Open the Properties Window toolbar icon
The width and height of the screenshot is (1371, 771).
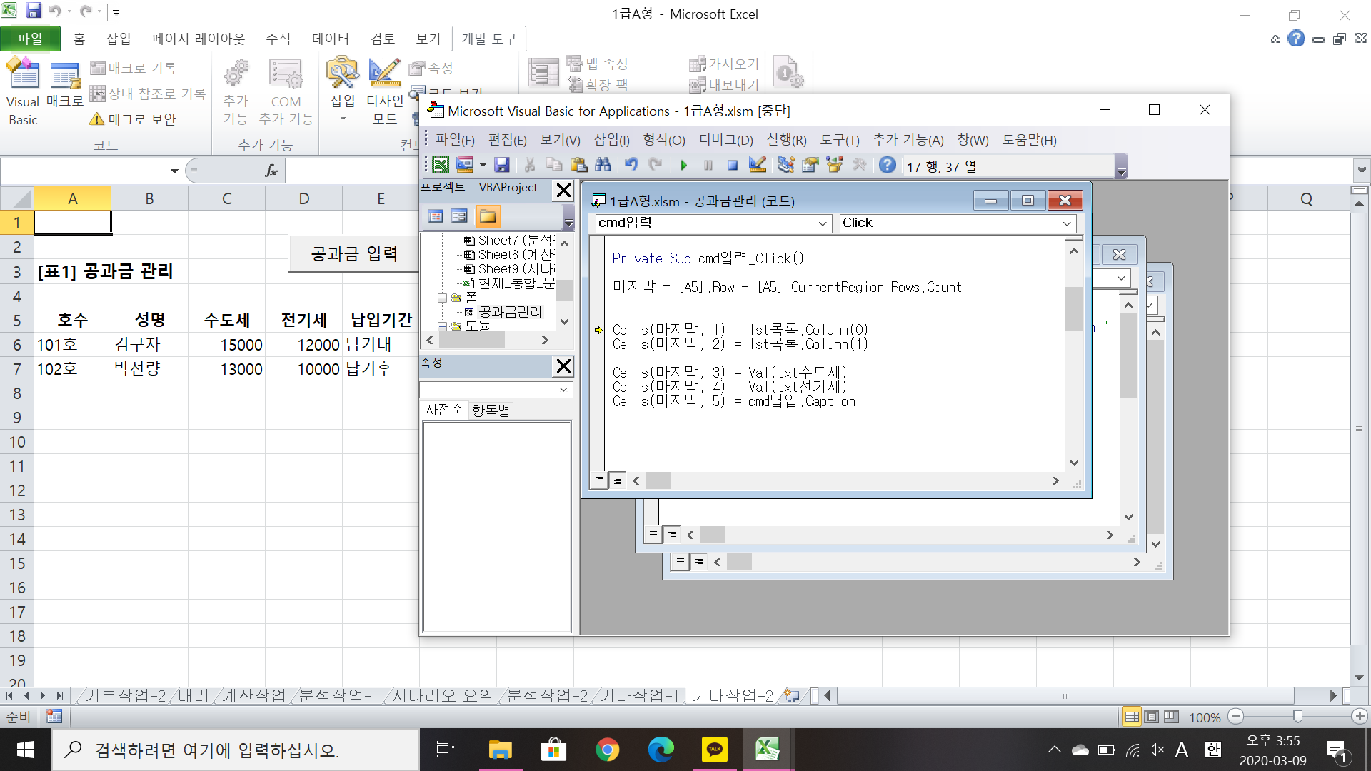point(810,166)
